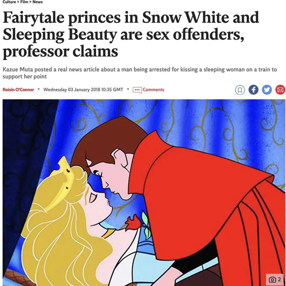This screenshot has height=286, width=286.
Task: Click the red rose in the picture
Action: 133,223
